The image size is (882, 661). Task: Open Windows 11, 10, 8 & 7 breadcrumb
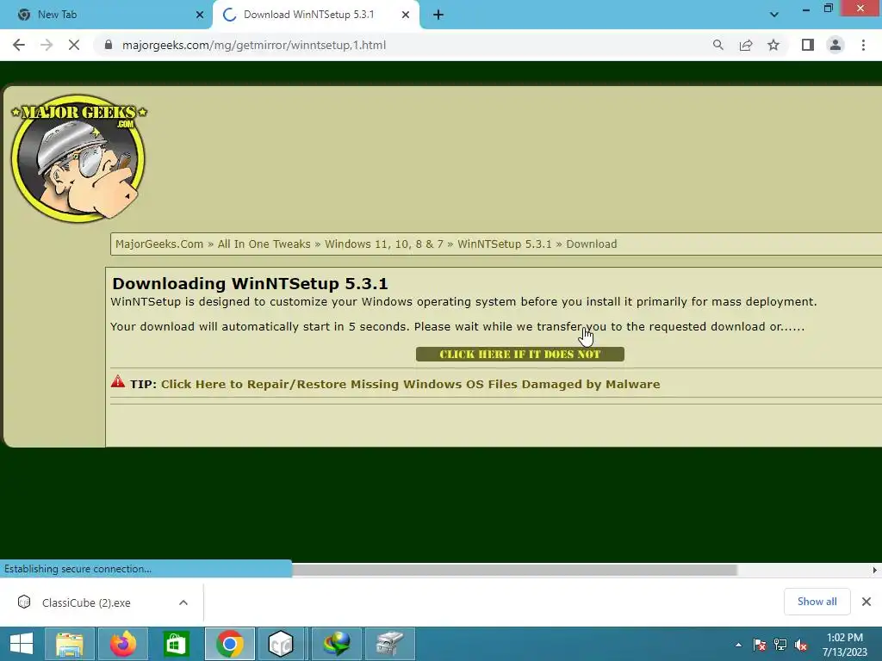coord(383,244)
